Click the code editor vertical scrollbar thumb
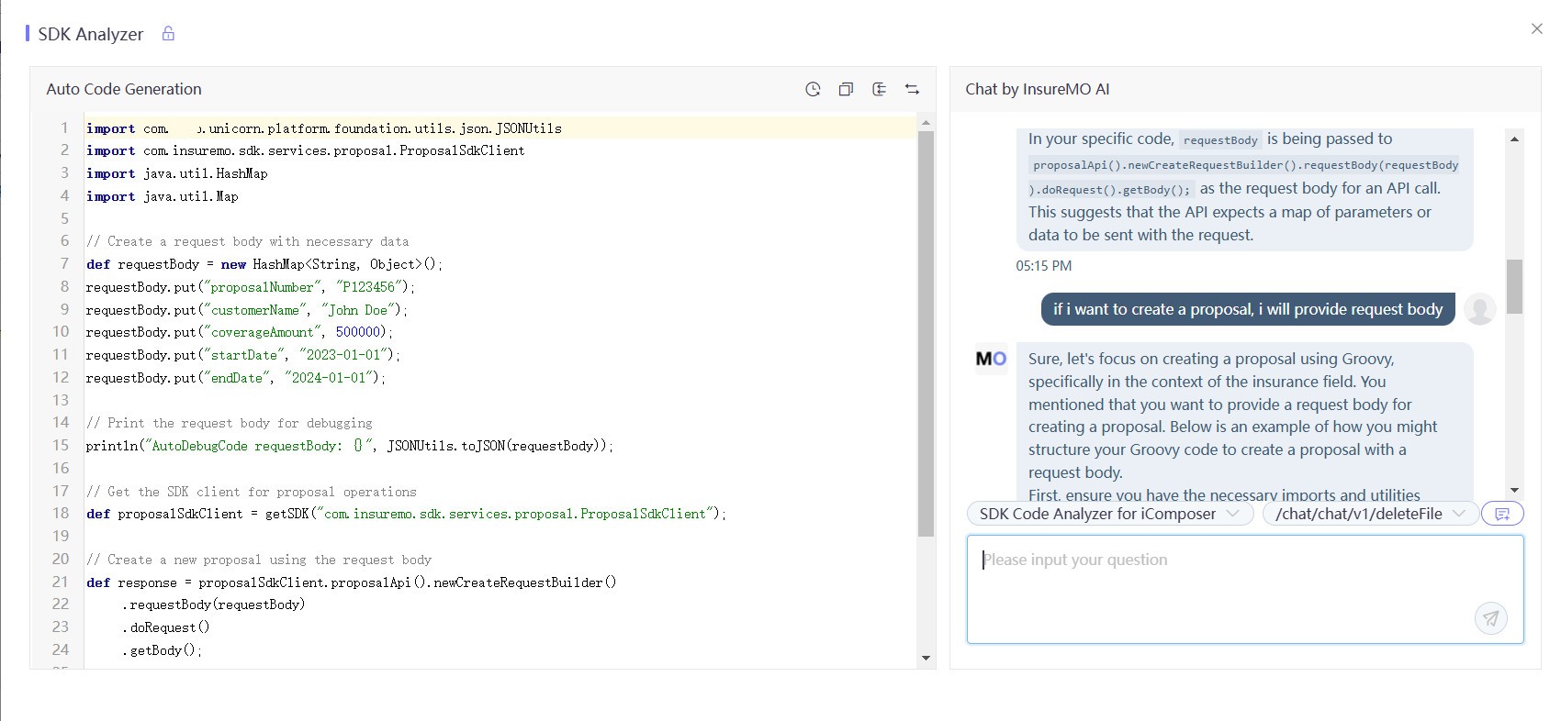This screenshot has width=1561, height=721. [x=926, y=334]
